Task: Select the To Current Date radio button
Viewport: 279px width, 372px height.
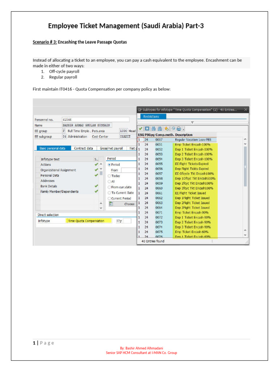Action: tap(109, 193)
